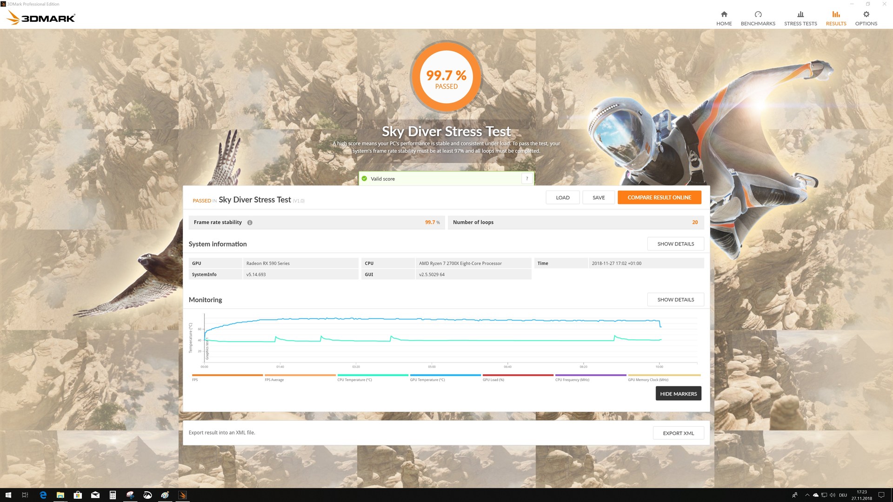Open the Microsoft Edge taskbar icon
This screenshot has height=502, width=893.
[x=43, y=495]
